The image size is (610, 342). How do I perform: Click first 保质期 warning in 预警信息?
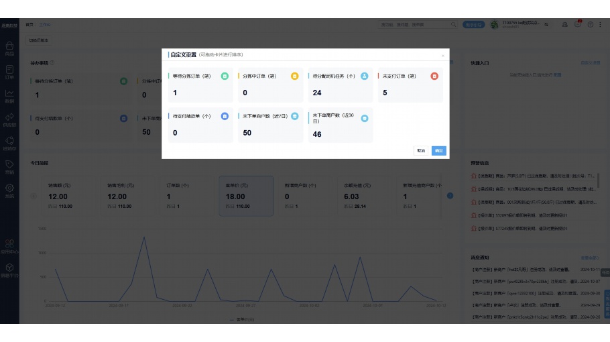coord(533,176)
